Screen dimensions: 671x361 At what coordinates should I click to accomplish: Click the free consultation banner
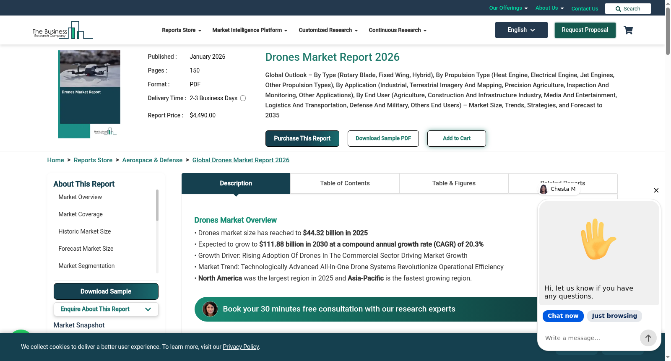[x=366, y=309]
